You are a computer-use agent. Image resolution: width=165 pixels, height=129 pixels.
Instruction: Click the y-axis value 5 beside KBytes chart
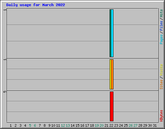(5, 92)
